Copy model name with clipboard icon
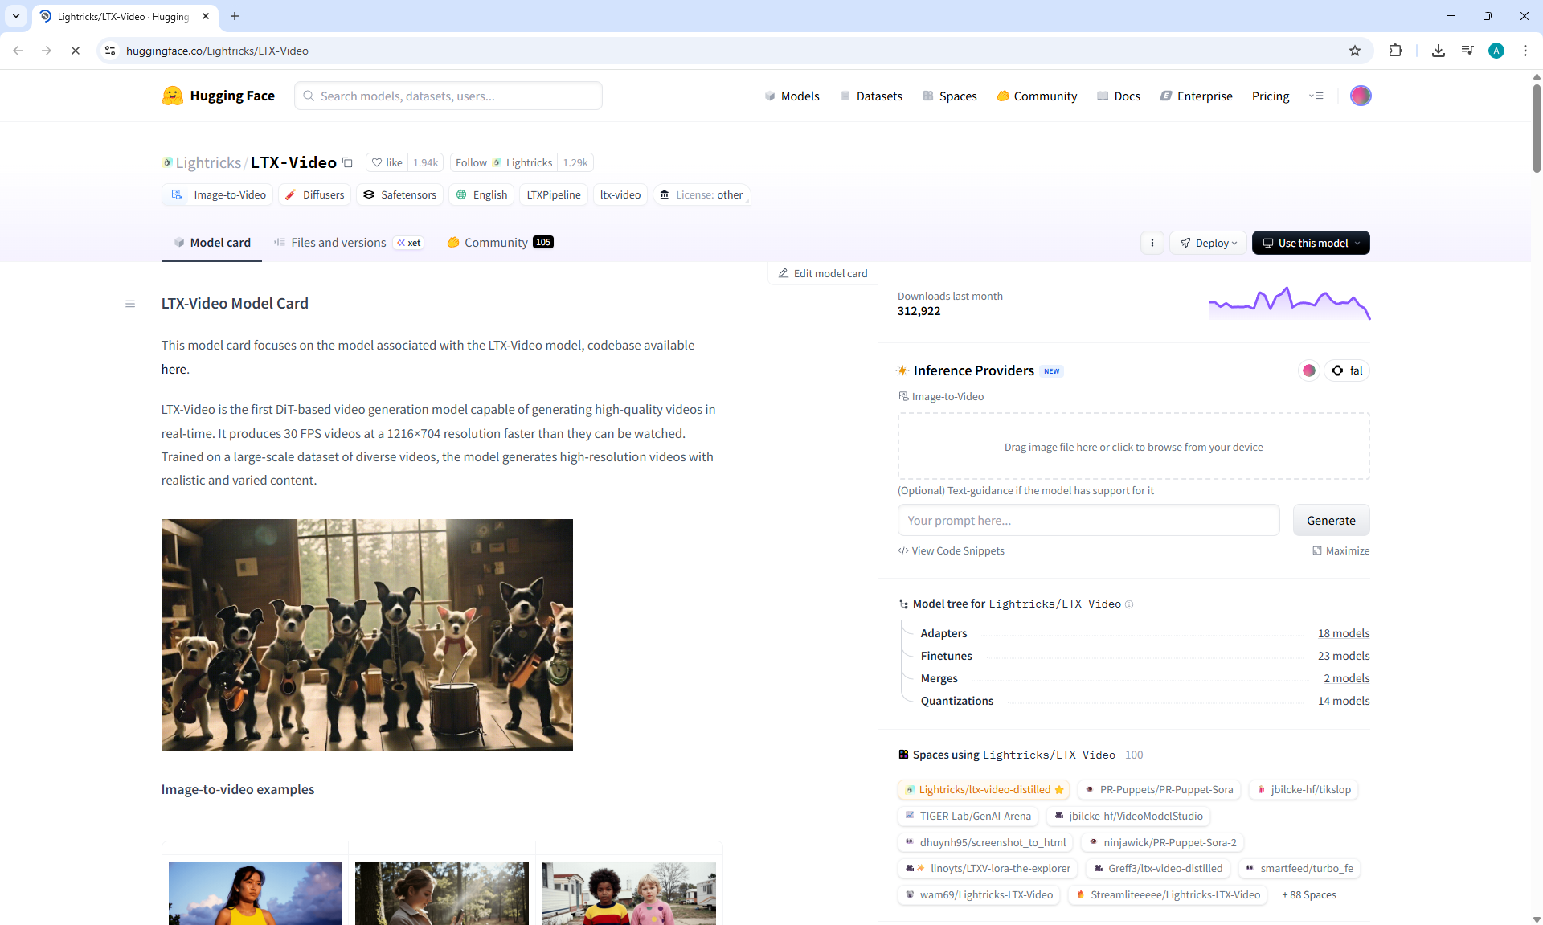 pos(347,162)
